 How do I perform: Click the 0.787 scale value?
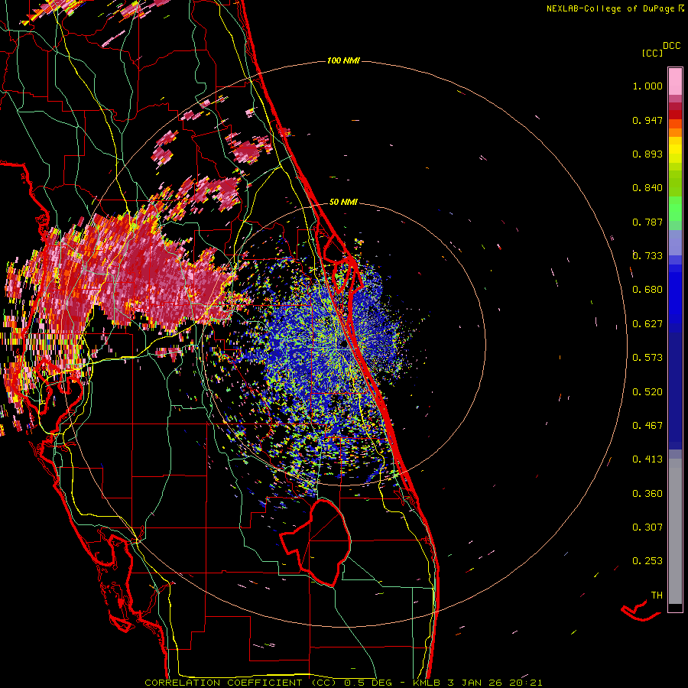647,222
